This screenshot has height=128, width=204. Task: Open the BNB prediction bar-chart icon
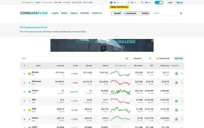click(176, 110)
